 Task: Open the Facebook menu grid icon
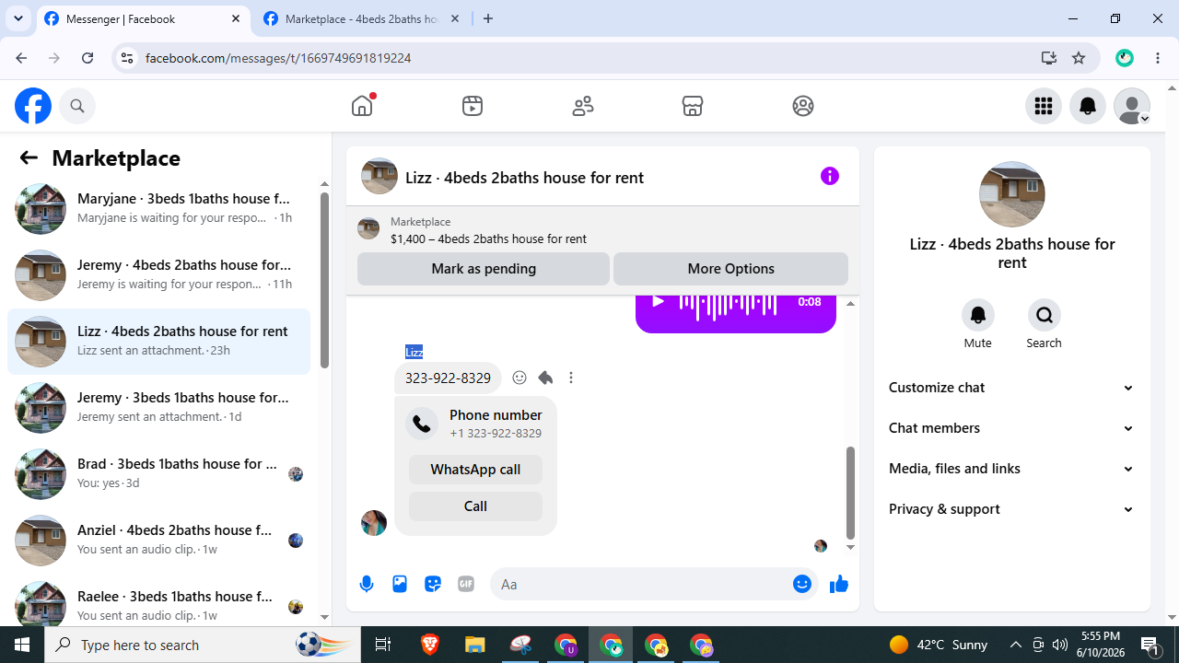point(1044,106)
